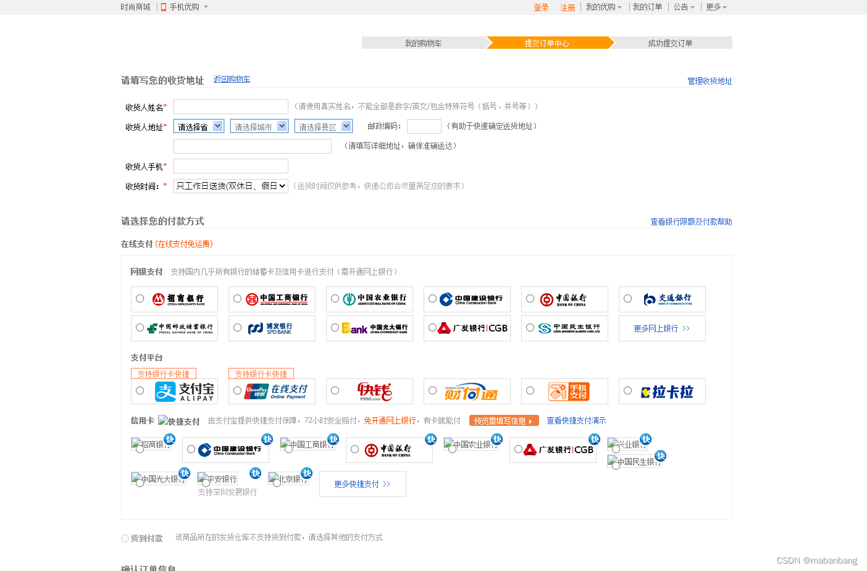
Task: Select China Merchants Bank radio button
Action: point(140,299)
